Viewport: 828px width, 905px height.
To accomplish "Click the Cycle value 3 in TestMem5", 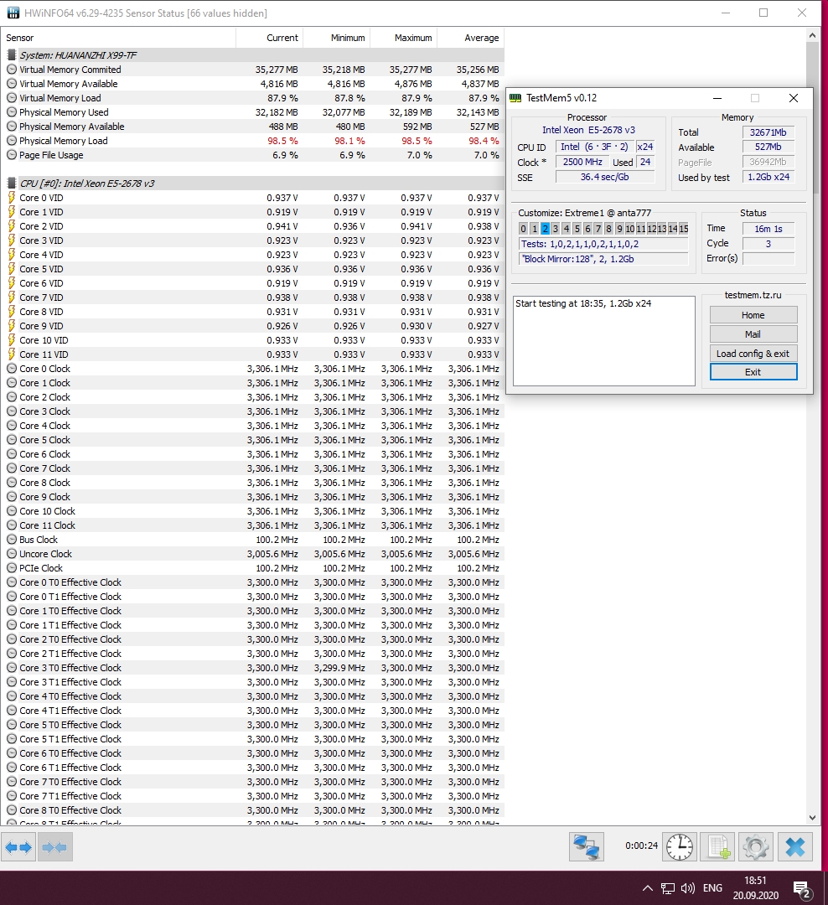I will pyautogui.click(x=768, y=244).
